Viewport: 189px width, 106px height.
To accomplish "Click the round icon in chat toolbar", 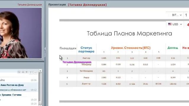I will [x=27, y=72].
